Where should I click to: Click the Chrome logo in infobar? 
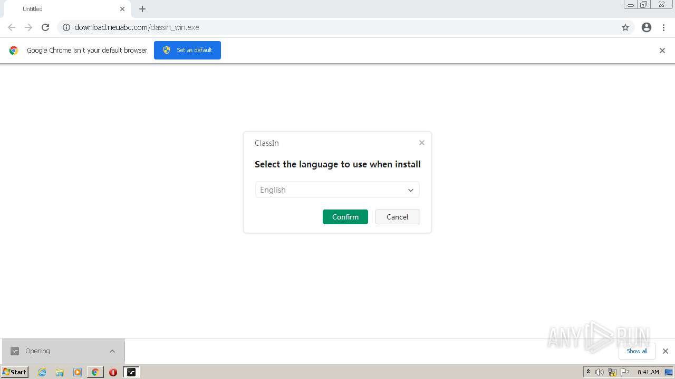(x=14, y=51)
